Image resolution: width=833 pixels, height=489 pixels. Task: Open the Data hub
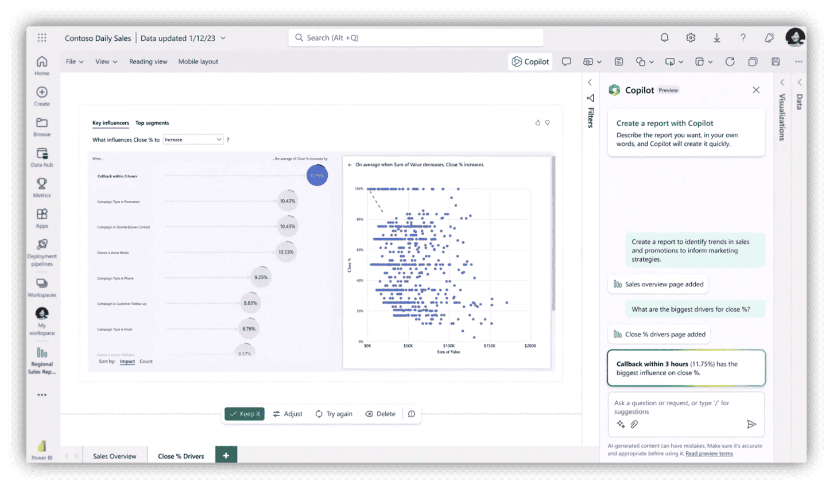42,158
